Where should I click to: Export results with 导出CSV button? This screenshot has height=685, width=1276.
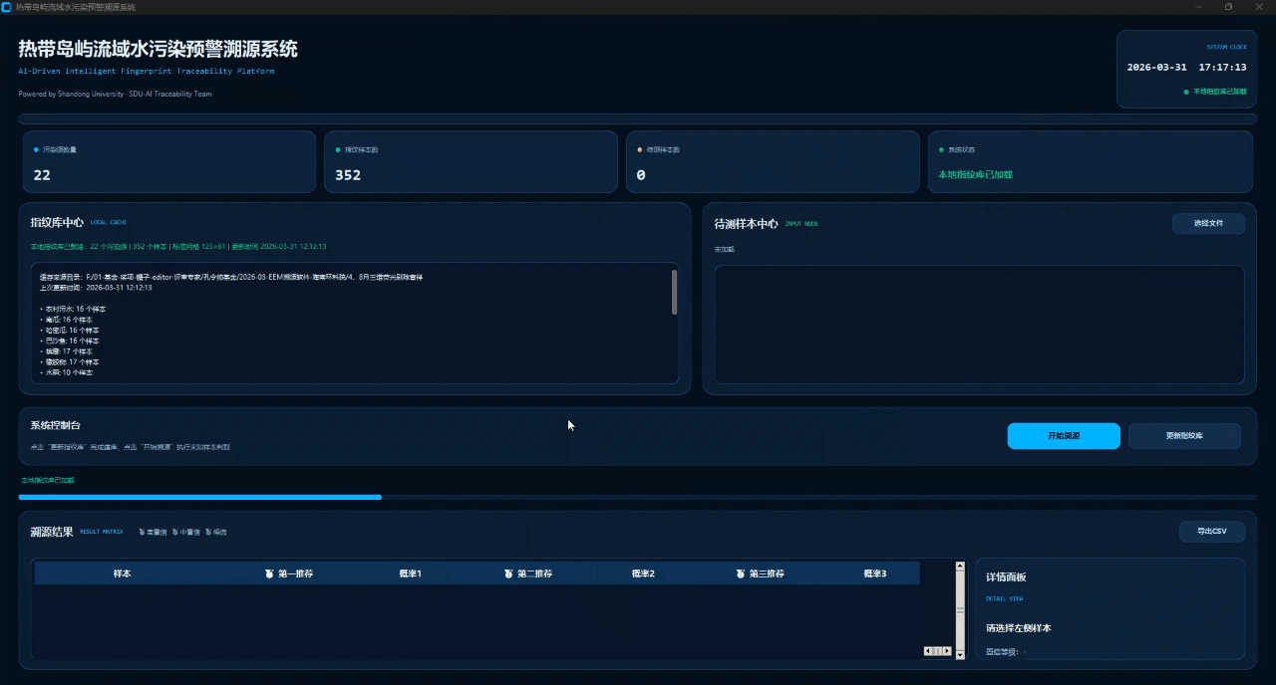pyautogui.click(x=1212, y=532)
